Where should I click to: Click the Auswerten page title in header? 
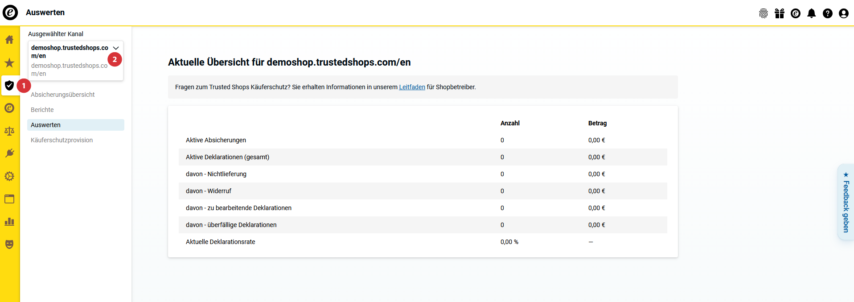(45, 12)
